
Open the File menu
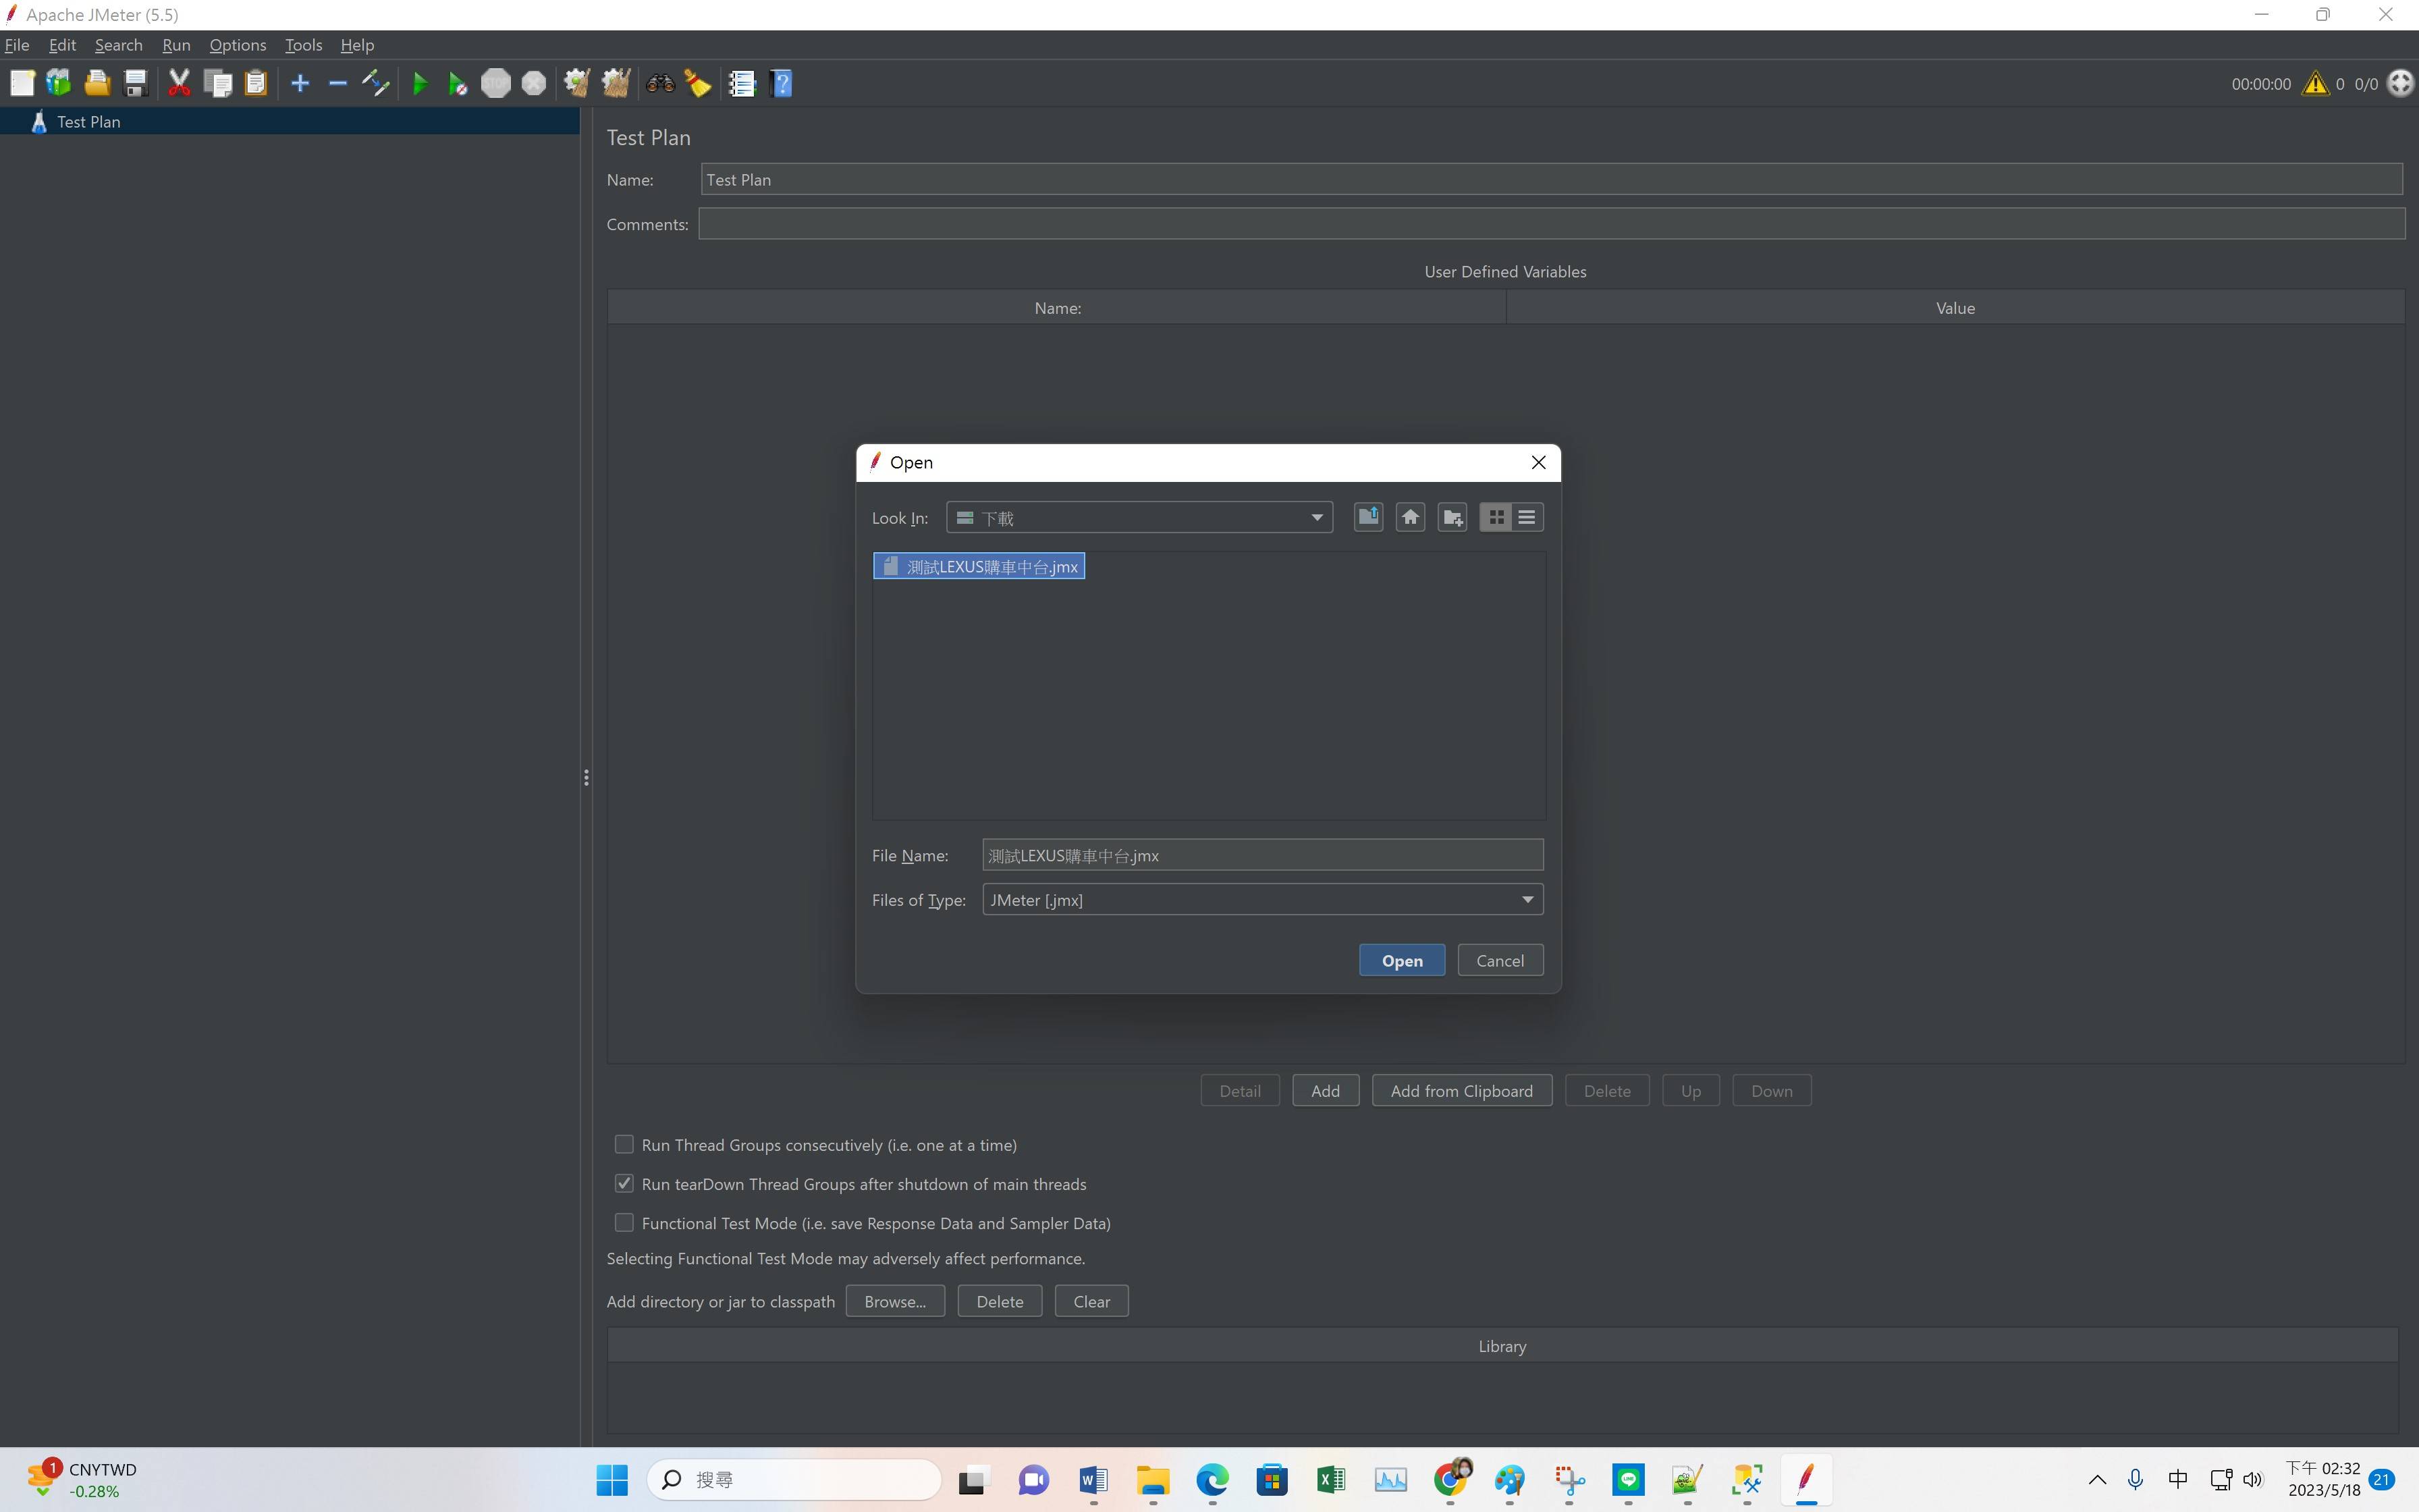[17, 45]
